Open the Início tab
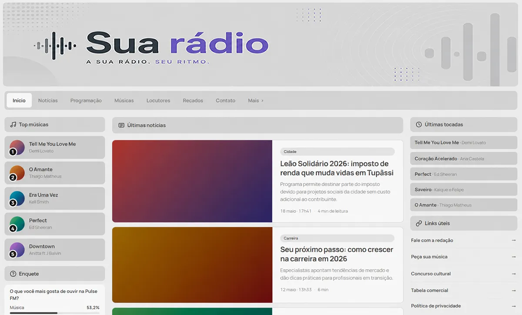This screenshot has height=315, width=522. pos(19,100)
